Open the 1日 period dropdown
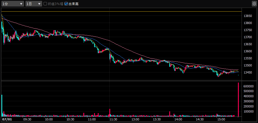Screen dimensions: 258x123 [x=34, y=4]
